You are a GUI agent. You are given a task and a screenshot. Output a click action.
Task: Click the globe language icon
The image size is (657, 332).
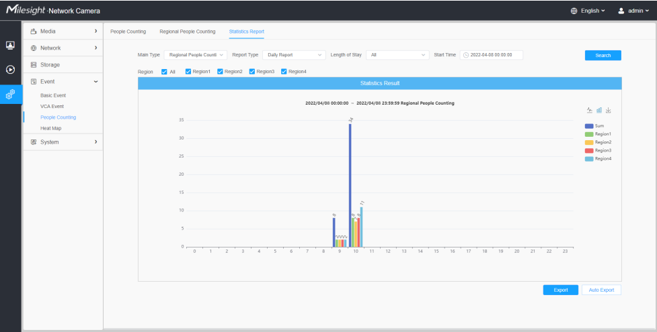coord(574,11)
